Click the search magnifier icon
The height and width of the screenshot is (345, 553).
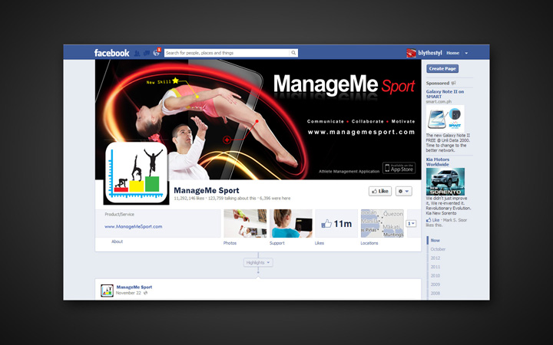293,53
